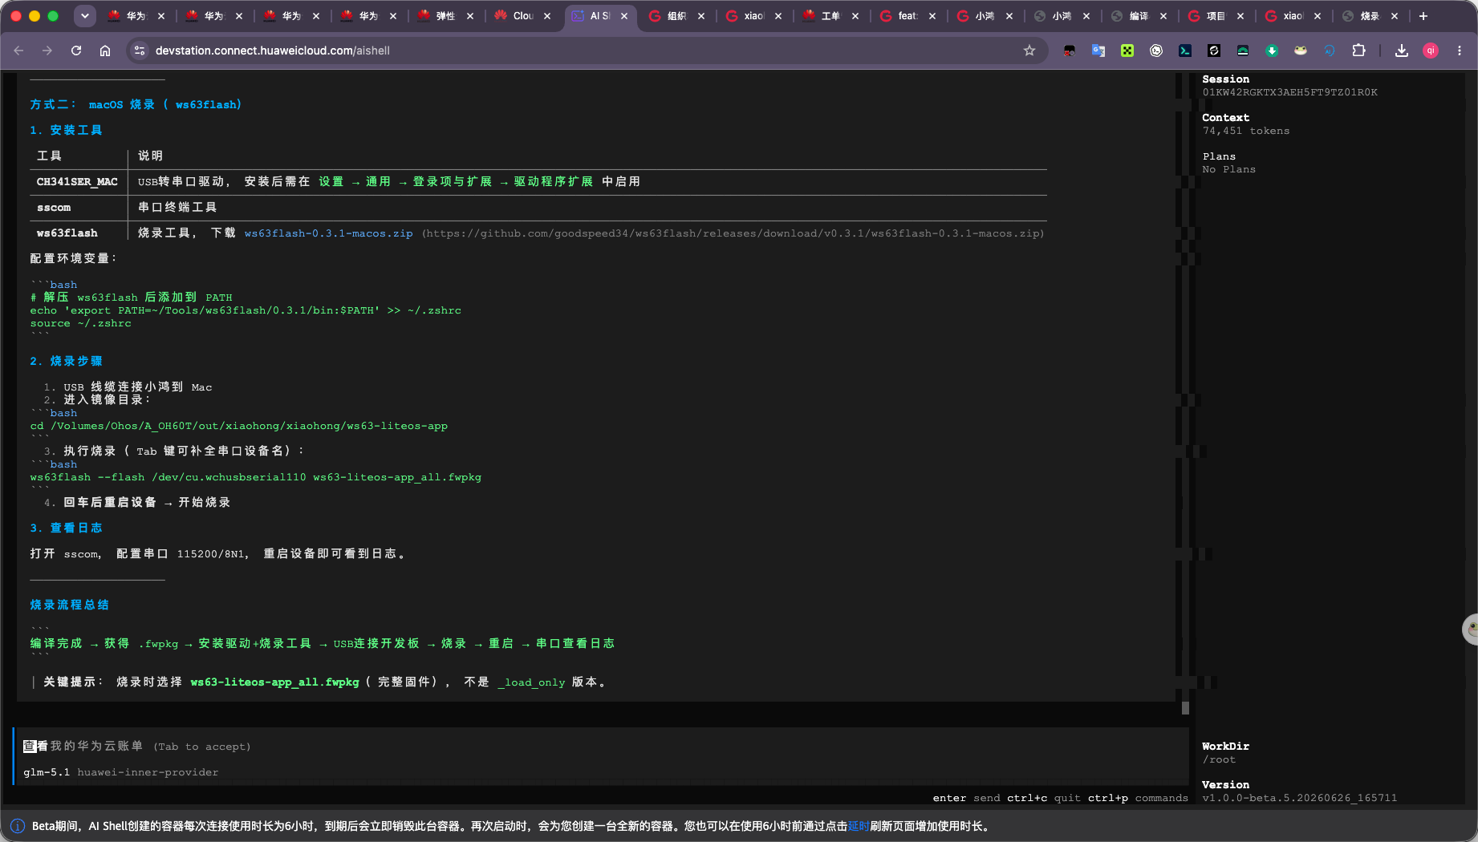Bookmark this page with the star icon
Image resolution: width=1478 pixels, height=842 pixels.
click(1029, 51)
